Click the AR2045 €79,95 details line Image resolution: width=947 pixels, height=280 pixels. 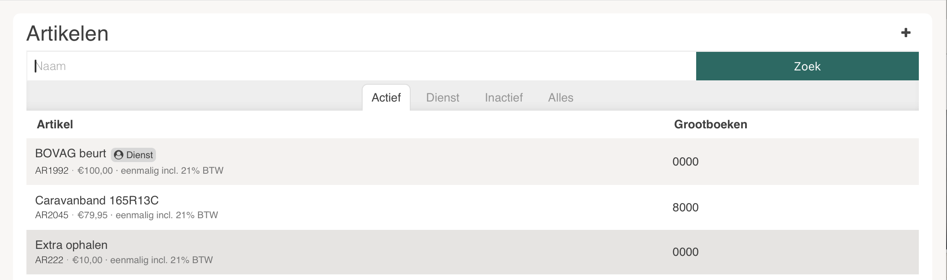pos(126,215)
